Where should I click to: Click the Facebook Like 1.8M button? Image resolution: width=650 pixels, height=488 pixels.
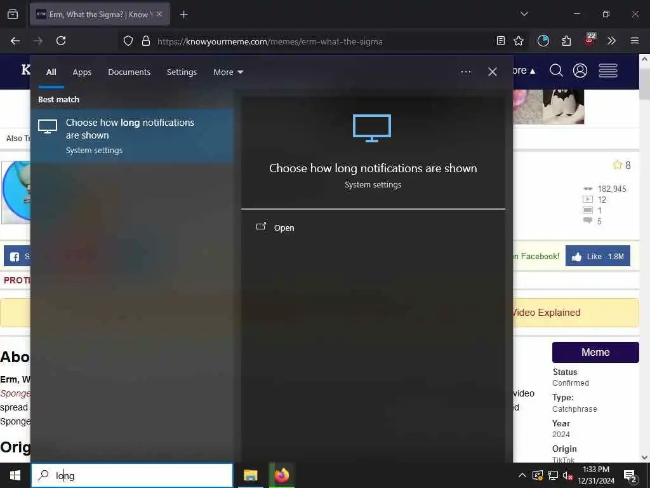pos(597,257)
